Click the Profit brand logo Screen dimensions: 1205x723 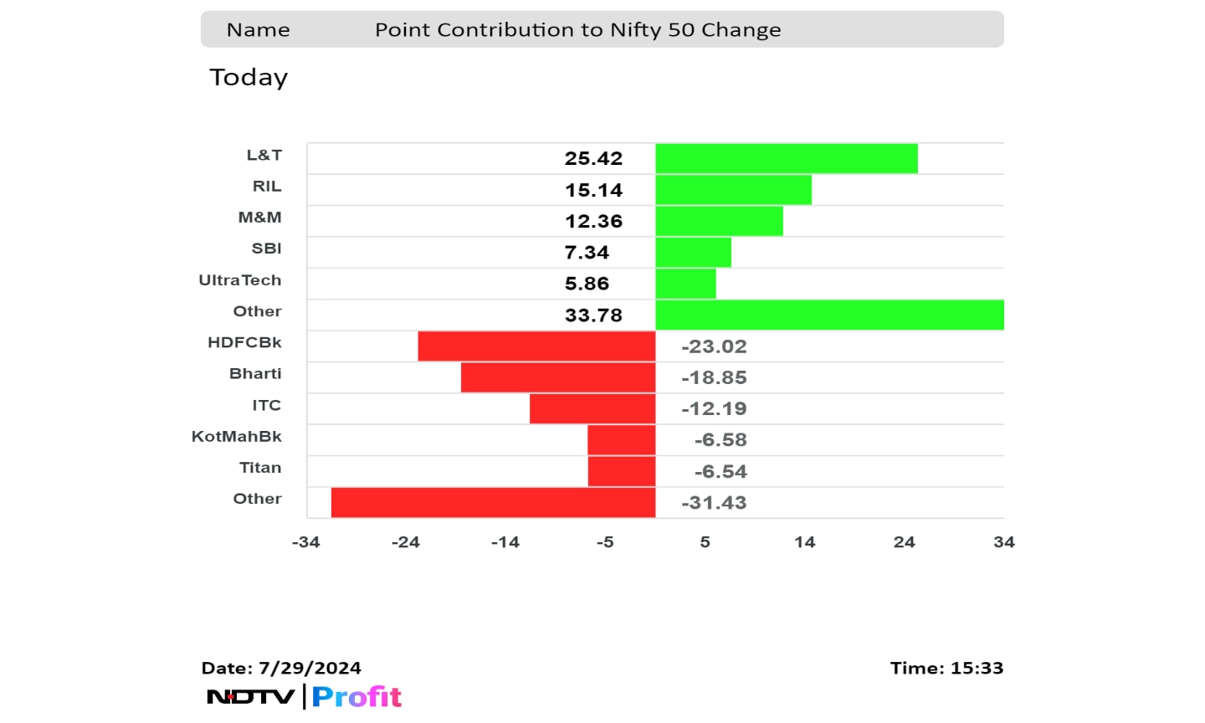point(357,696)
